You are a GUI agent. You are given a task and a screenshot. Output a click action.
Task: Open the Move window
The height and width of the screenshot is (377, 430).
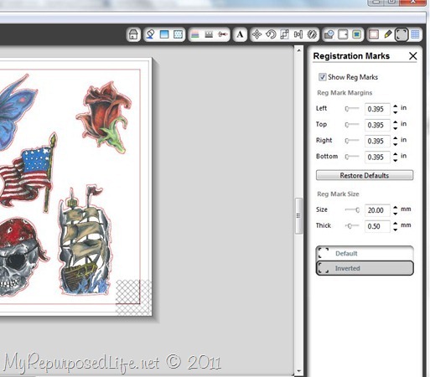pos(256,34)
